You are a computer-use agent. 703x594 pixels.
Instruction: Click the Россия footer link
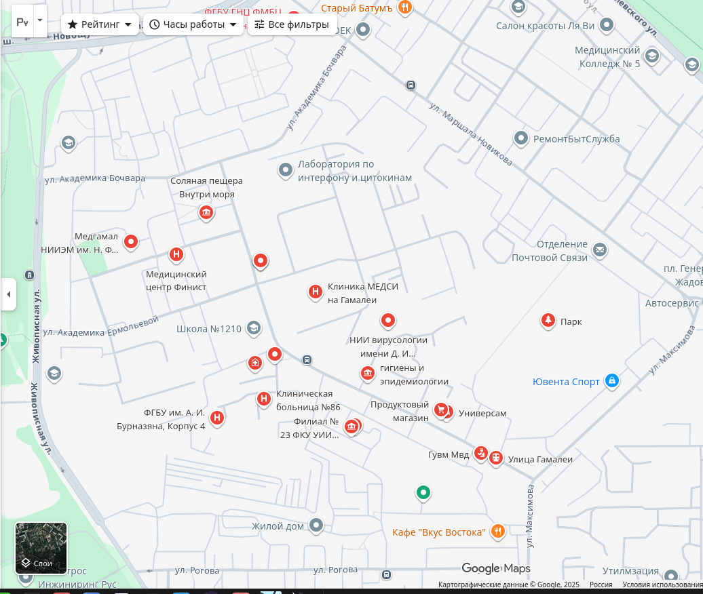pyautogui.click(x=601, y=585)
